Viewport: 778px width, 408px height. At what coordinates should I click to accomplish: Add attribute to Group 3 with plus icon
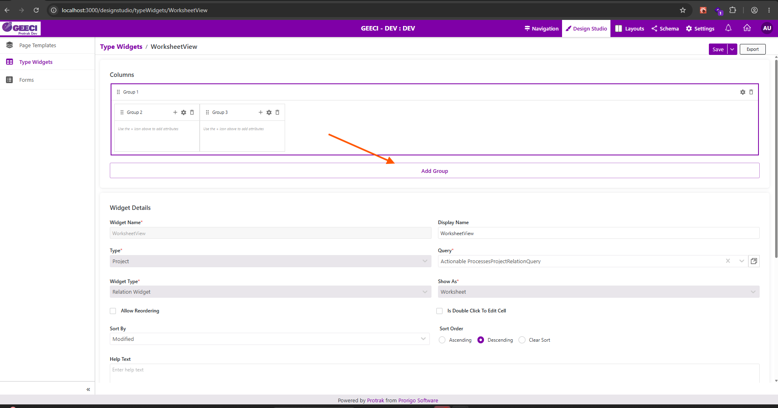(261, 112)
